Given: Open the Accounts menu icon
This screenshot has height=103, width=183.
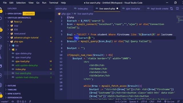Looking at the screenshot, I should [1, 85].
